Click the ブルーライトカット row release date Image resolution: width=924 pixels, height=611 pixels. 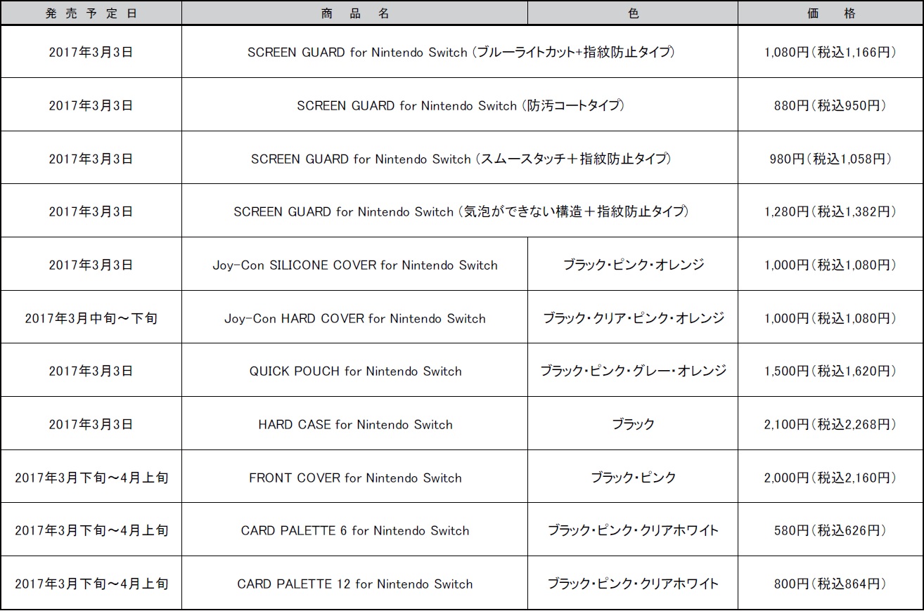[x=91, y=52]
